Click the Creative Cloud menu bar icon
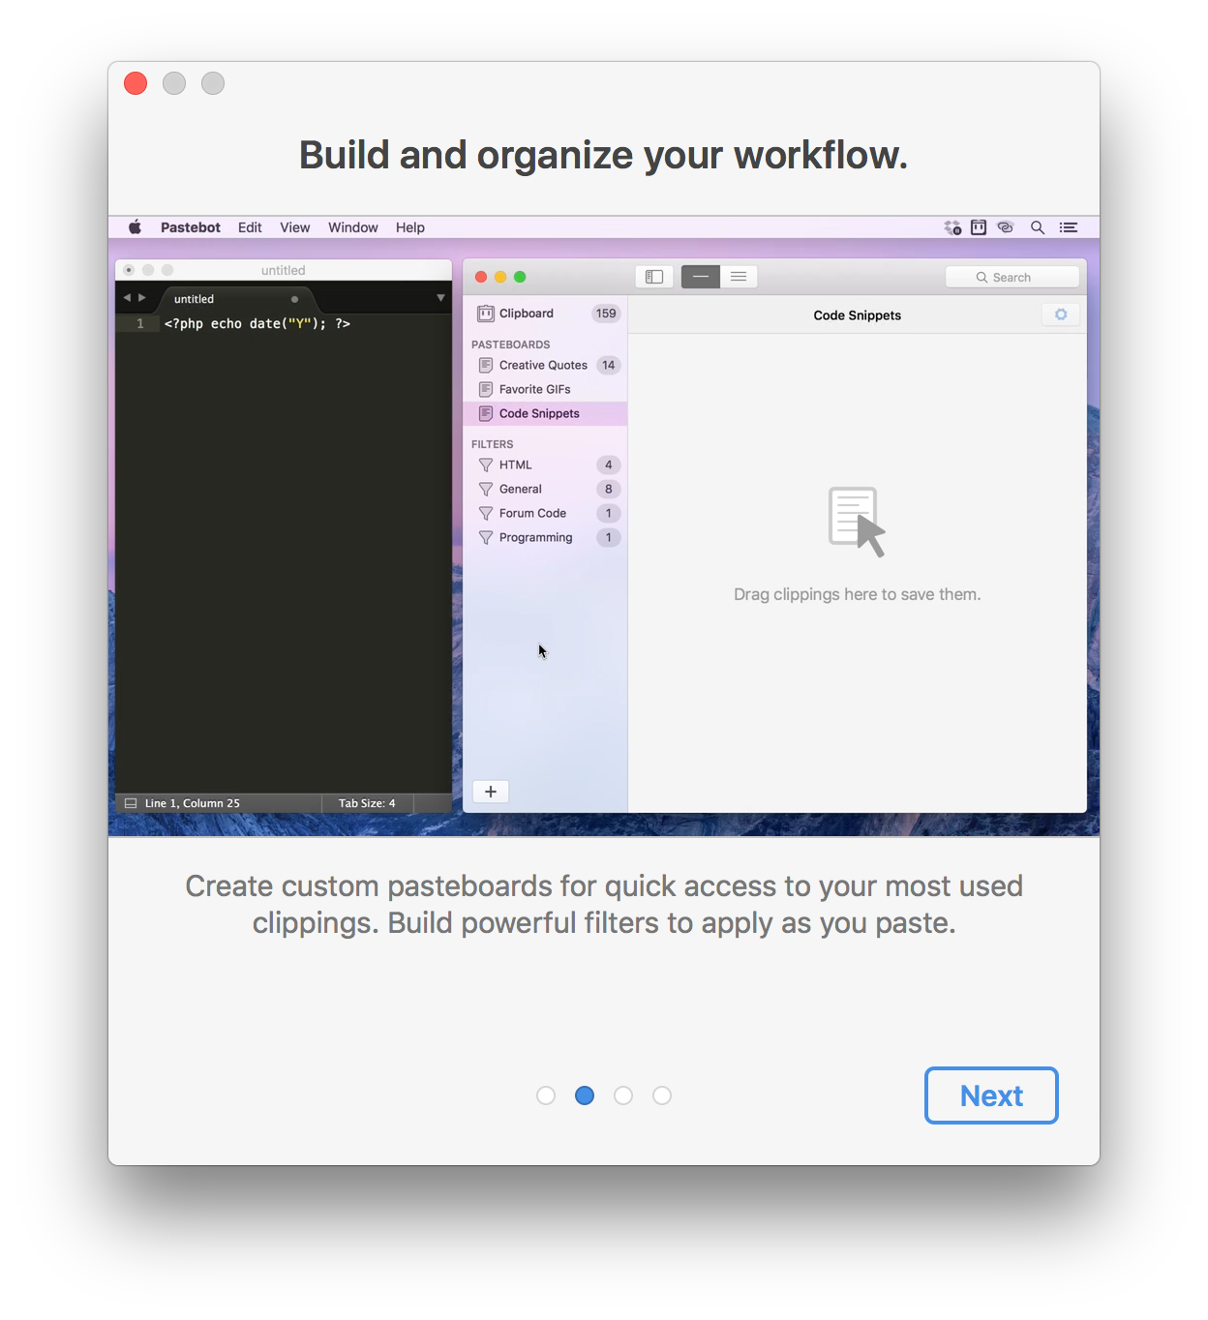Screen dimensions: 1208x1320 coord(1006,227)
